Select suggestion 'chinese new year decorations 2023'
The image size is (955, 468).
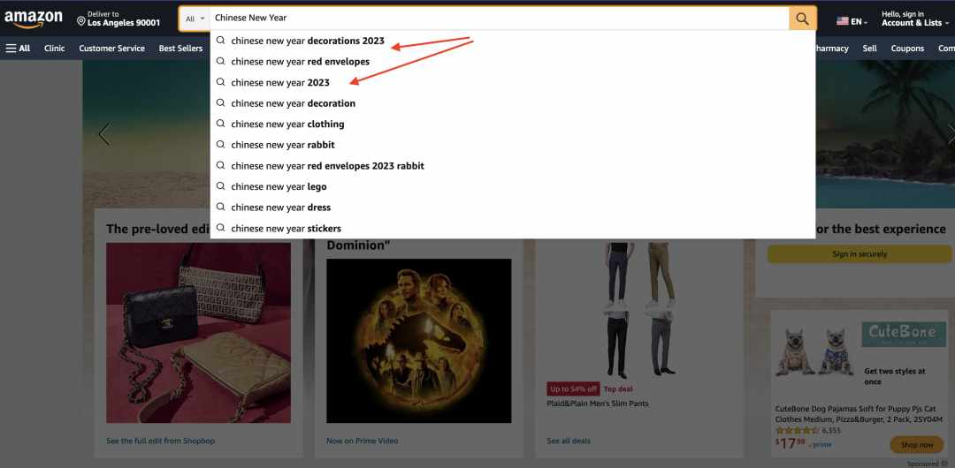point(308,41)
